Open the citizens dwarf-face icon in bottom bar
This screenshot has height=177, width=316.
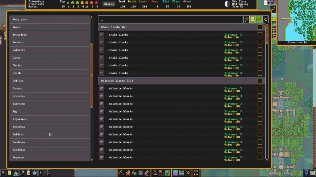click(3, 173)
